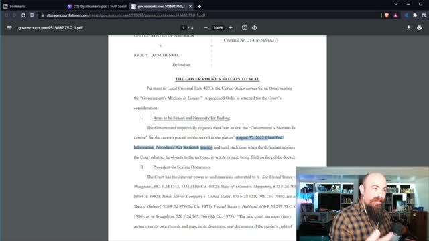Viewport: 429px width, 241px height.
Task: Click the fit-to-page icon in PDF toolbar
Action: tap(245, 28)
